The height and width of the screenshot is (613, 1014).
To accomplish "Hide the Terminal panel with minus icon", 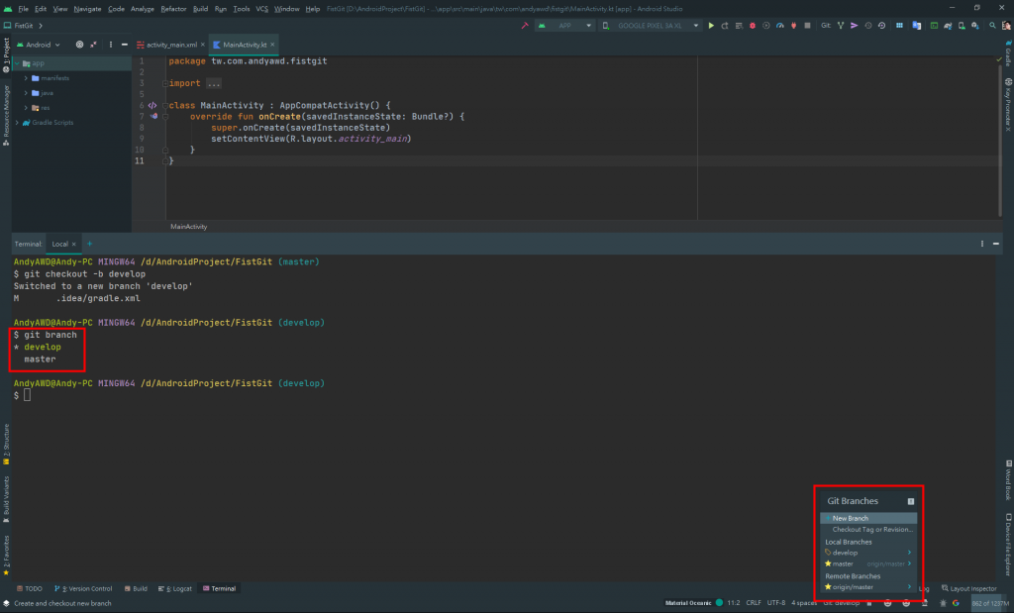I will point(996,244).
